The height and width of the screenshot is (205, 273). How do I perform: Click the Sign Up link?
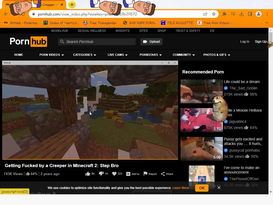point(260,42)
